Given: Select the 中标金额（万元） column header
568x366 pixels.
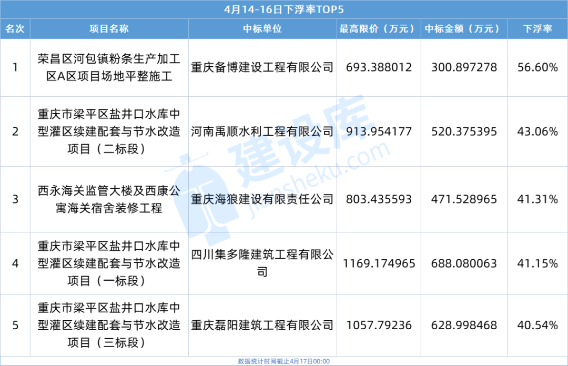Looking at the screenshot, I should pos(463,29).
